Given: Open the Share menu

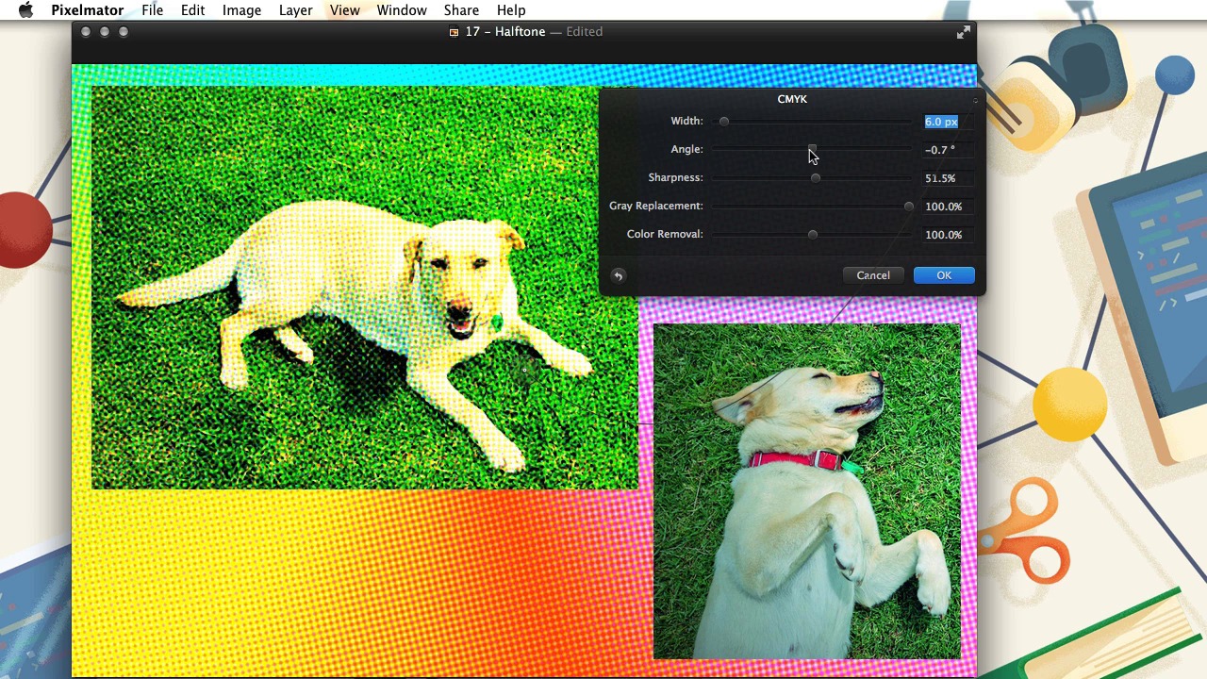Looking at the screenshot, I should pyautogui.click(x=461, y=10).
